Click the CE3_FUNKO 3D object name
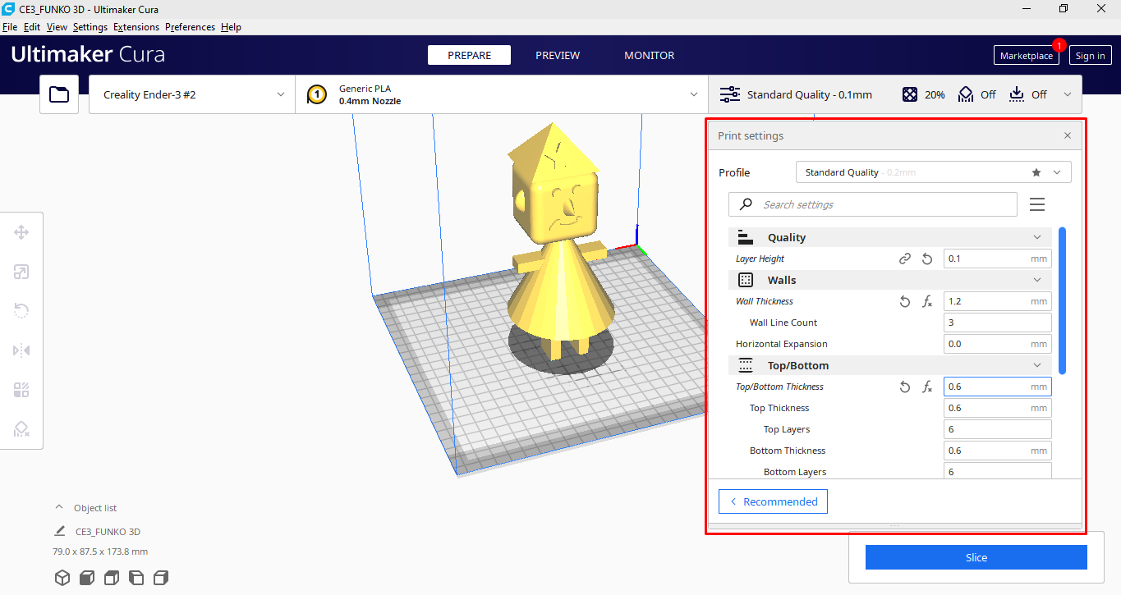 coord(108,531)
